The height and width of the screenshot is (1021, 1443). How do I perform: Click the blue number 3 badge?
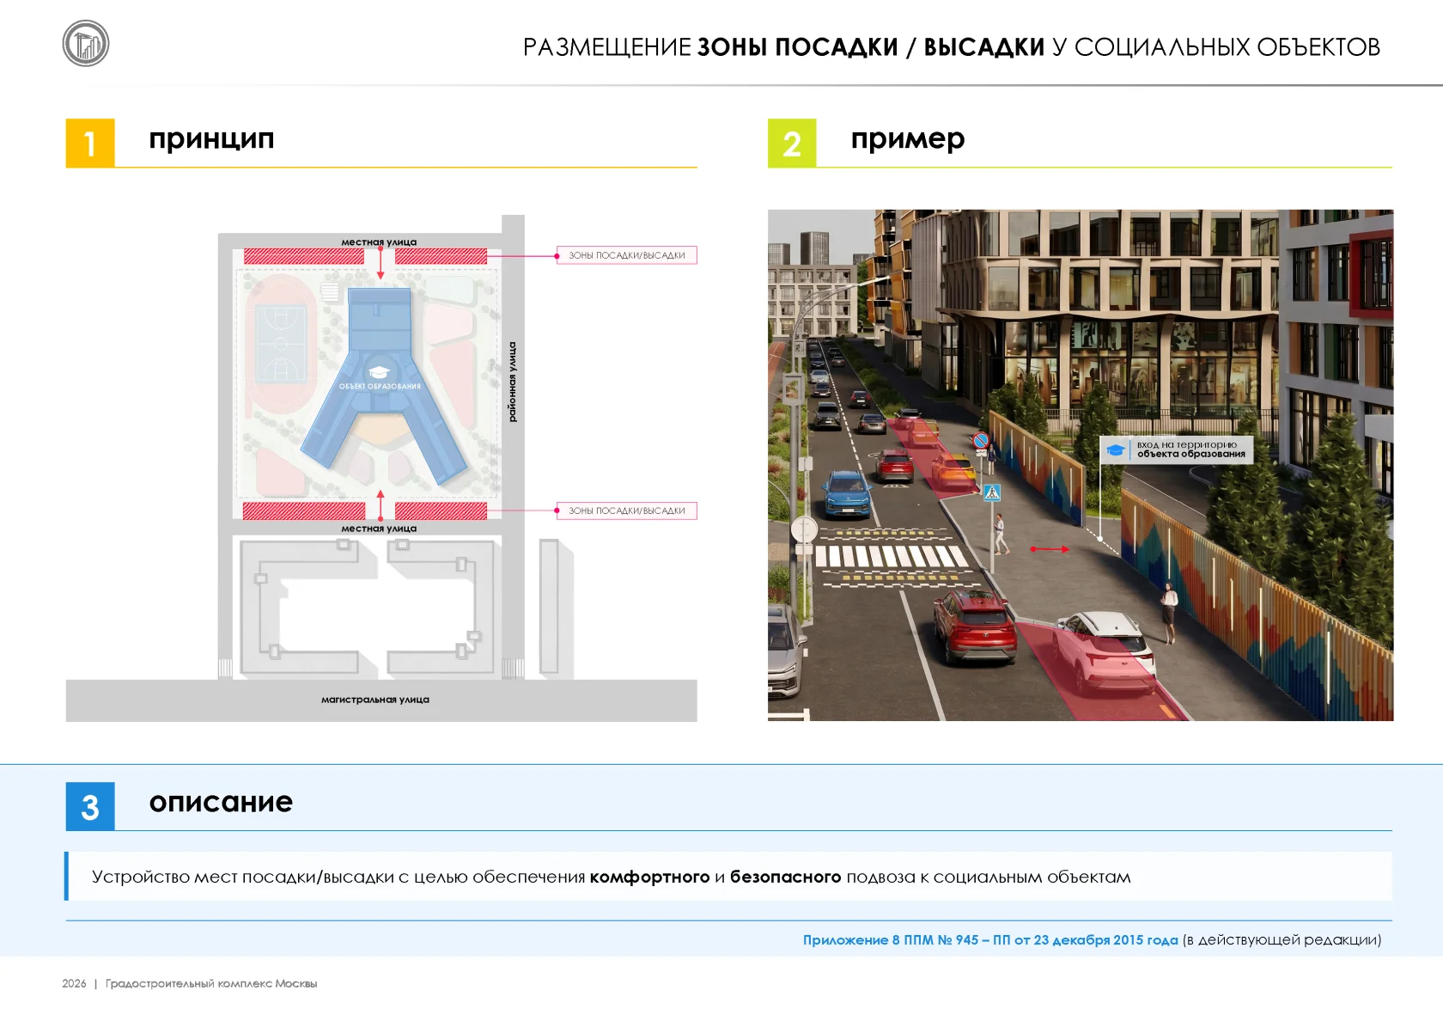coord(90,806)
